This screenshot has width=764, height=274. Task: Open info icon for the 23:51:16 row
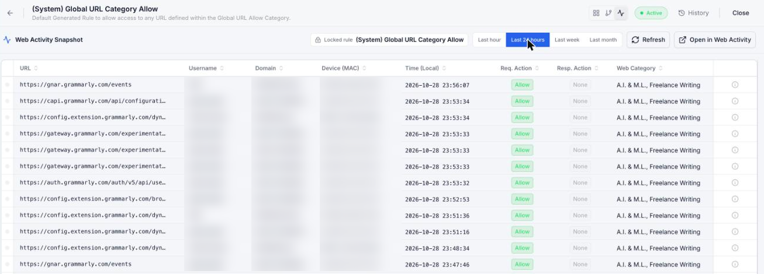click(x=735, y=231)
